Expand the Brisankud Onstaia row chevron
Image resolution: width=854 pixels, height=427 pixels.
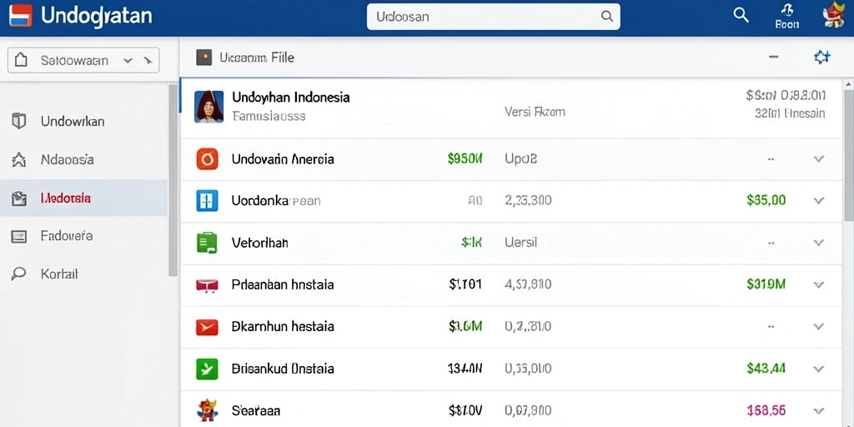pyautogui.click(x=819, y=369)
